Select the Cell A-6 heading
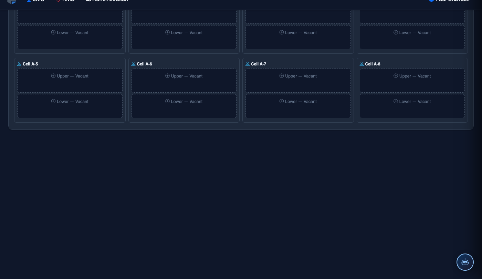482x279 pixels. tap(144, 64)
